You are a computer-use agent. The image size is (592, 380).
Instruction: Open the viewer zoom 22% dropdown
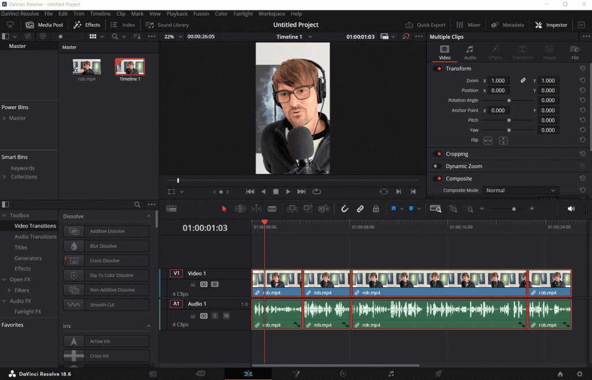pos(173,36)
